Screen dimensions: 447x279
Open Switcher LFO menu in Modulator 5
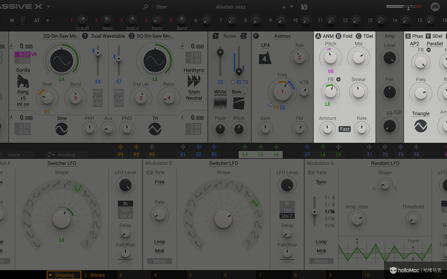(x=223, y=163)
